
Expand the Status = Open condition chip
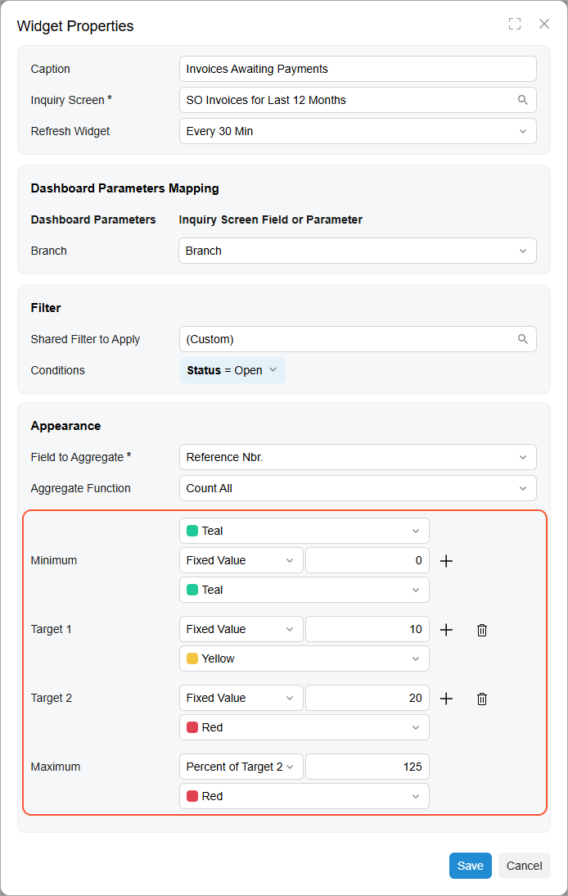pyautogui.click(x=232, y=370)
